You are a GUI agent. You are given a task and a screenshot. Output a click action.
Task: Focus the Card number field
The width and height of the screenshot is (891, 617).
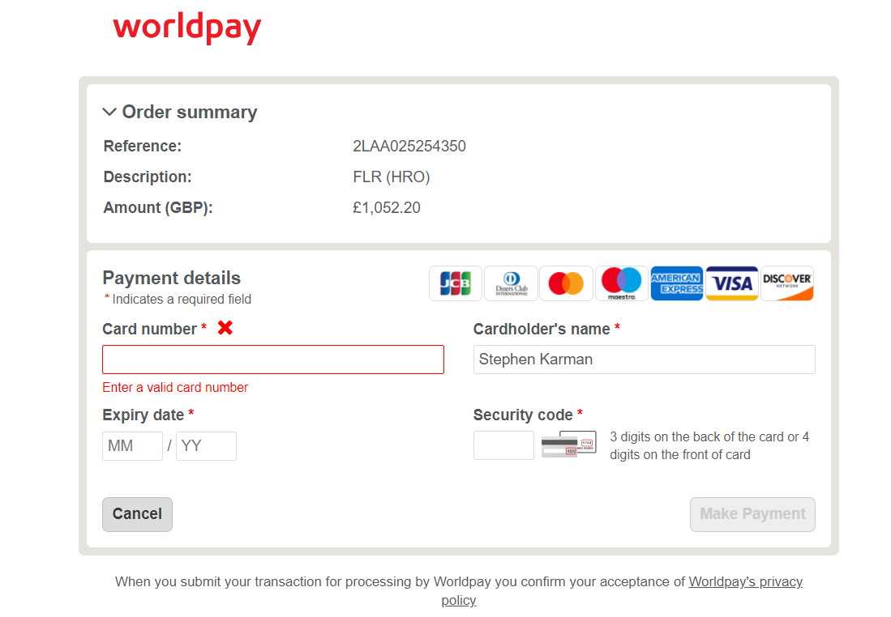(x=273, y=360)
